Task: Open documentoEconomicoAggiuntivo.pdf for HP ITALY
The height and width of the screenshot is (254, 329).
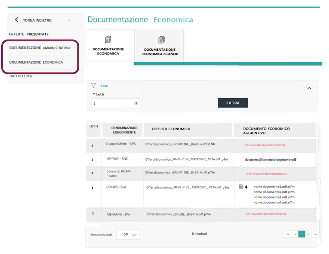Action: click(x=270, y=159)
